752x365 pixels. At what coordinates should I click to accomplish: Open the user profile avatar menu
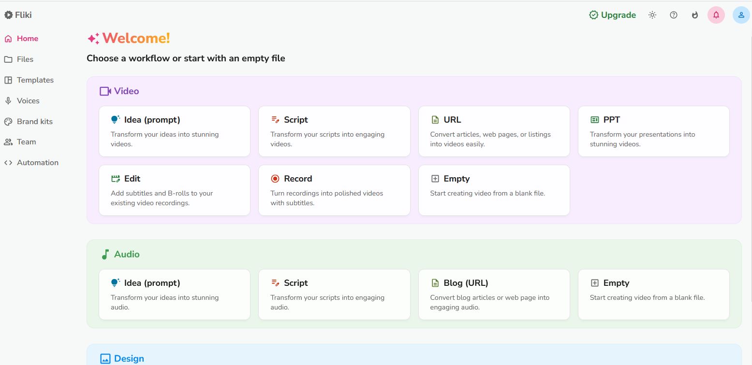click(741, 15)
